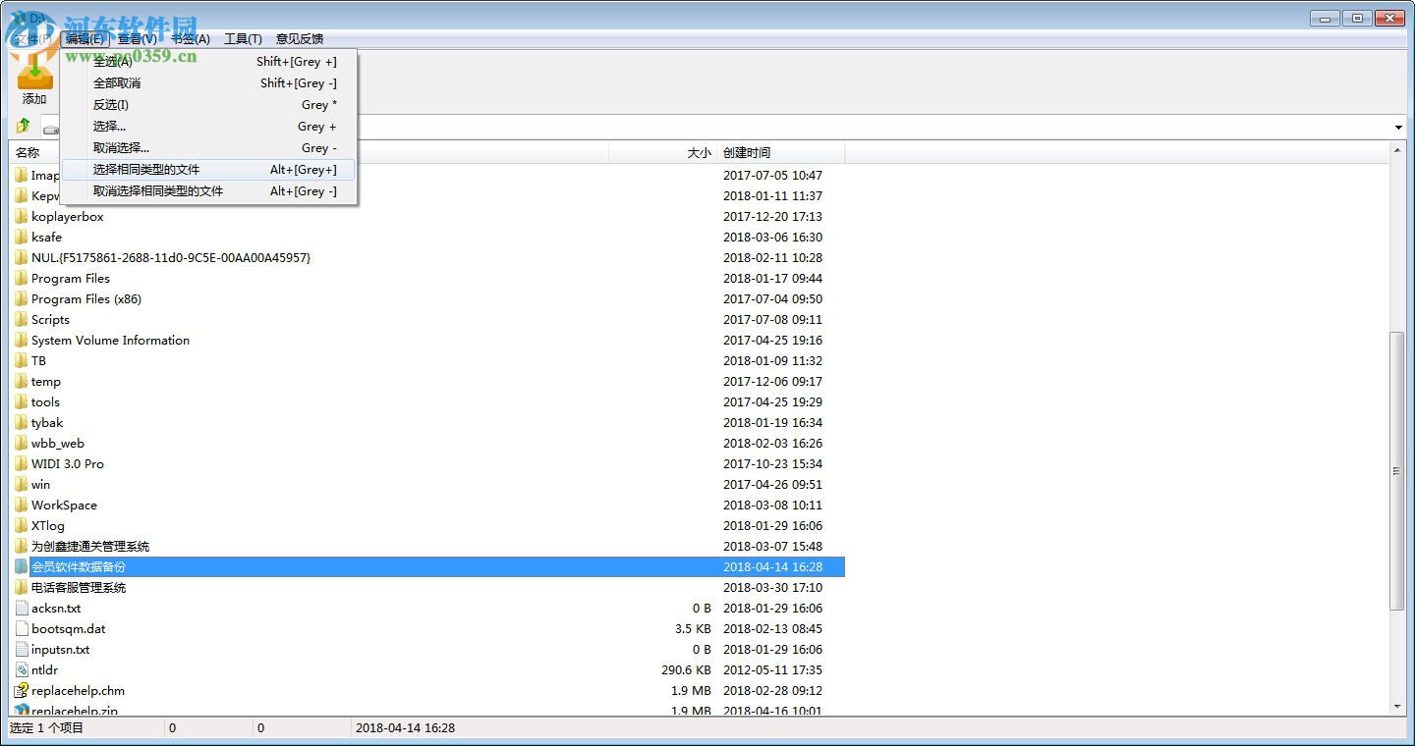Screen dimensions: 1415x746
Task: Sort by the 大小 column header
Action: [x=663, y=152]
